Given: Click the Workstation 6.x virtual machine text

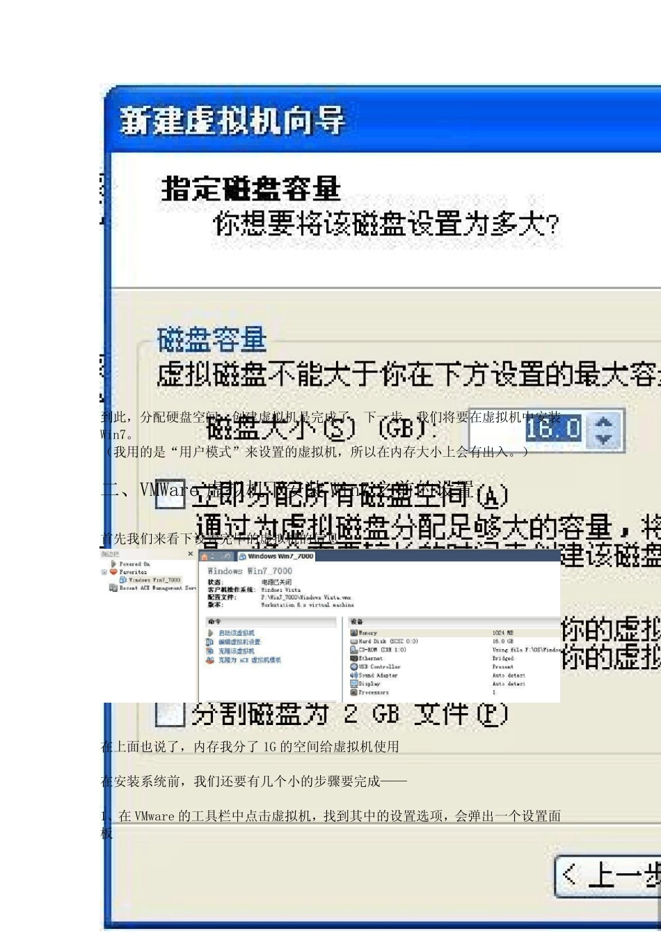Looking at the screenshot, I should point(308,605).
